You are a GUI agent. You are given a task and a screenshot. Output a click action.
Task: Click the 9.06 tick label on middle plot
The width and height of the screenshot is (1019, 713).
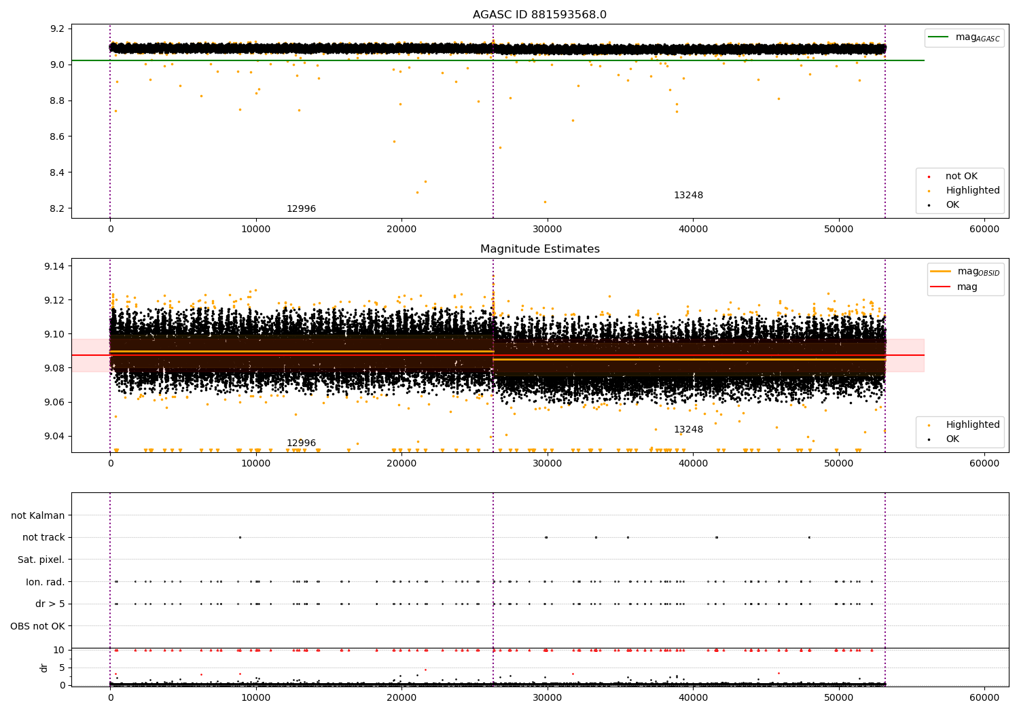[x=56, y=402]
